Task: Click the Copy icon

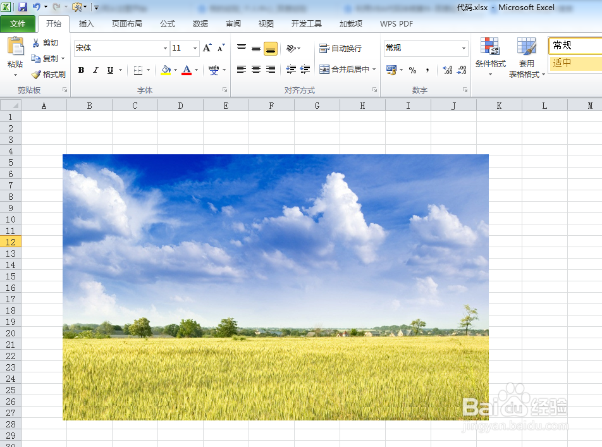Action: tap(35, 58)
